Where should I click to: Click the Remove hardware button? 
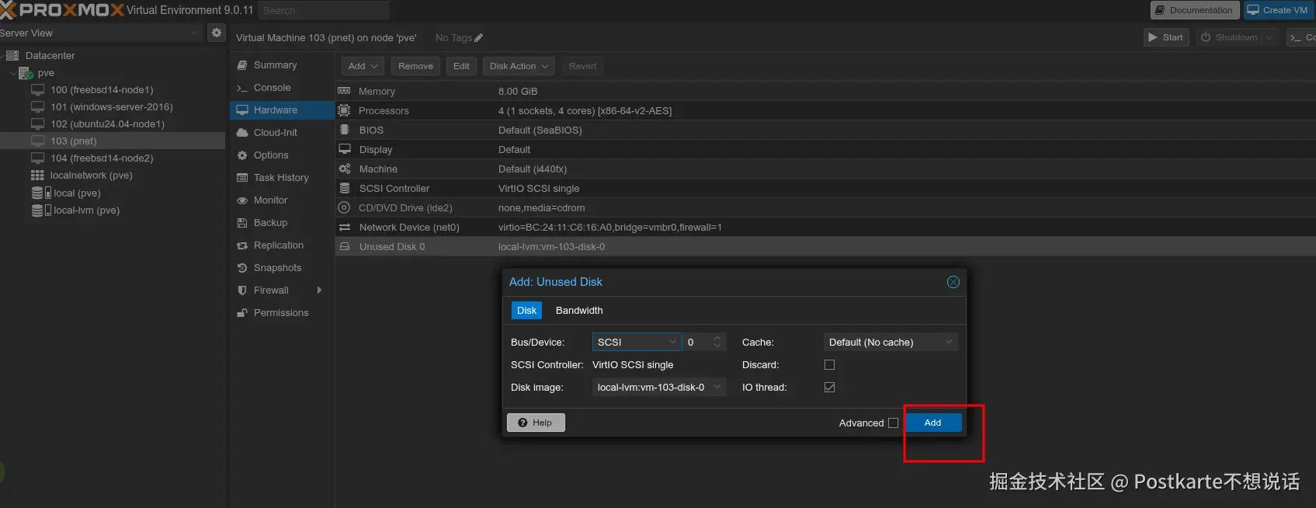point(415,66)
